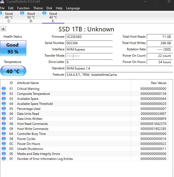The width and height of the screenshot is (174, 177).
Task: Click the health orb icon of disk D:
Action: tap(22, 13)
